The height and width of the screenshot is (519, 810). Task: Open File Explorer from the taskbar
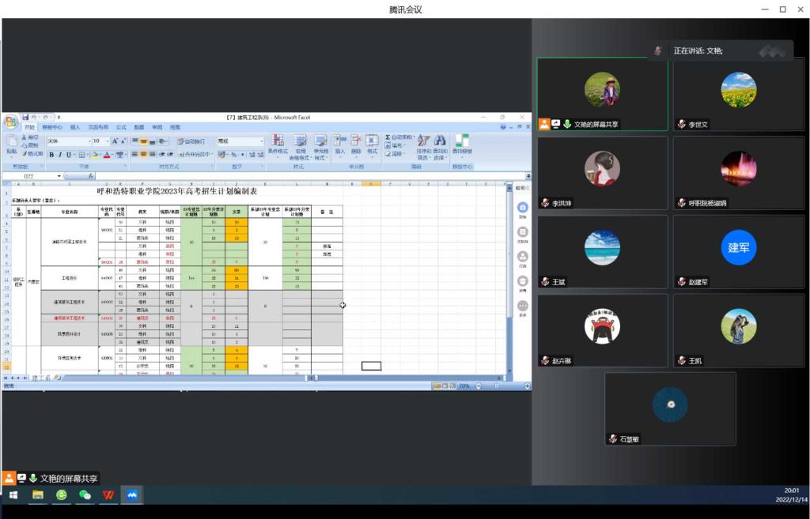(x=37, y=495)
